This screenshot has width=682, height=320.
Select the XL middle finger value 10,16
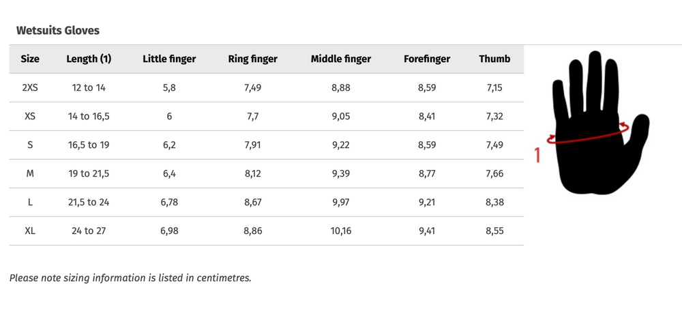[341, 231]
